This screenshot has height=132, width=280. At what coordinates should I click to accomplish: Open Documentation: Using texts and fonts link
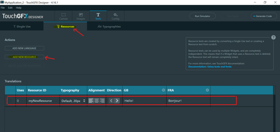click(x=210, y=67)
